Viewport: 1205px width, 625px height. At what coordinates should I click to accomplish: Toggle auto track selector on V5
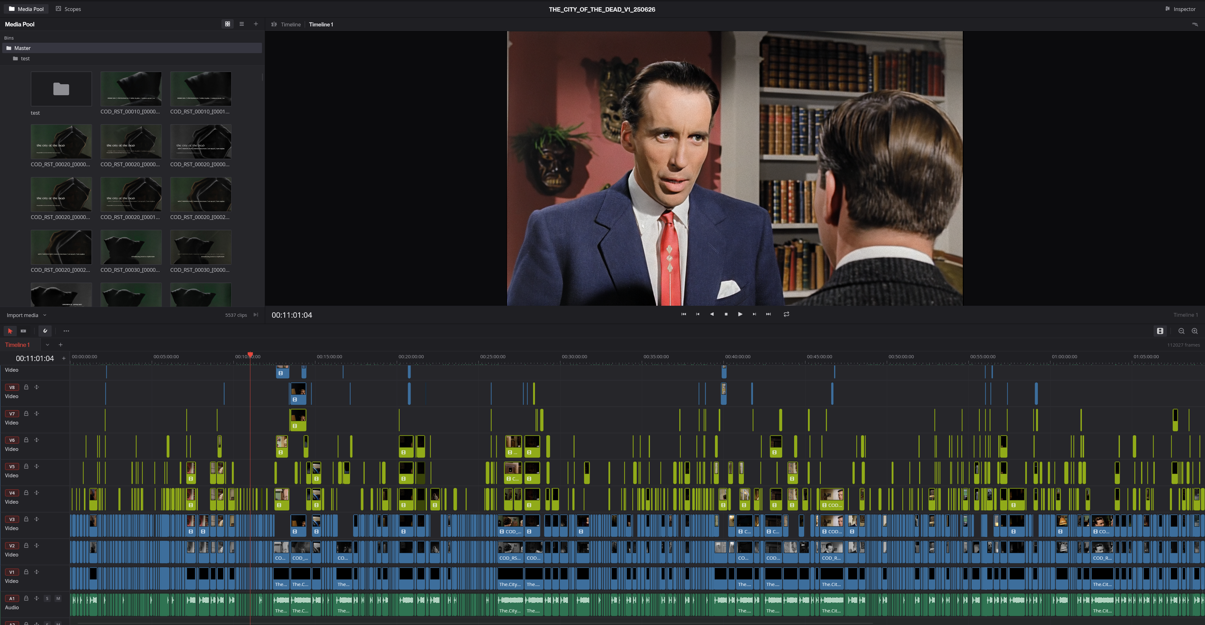[x=36, y=466]
